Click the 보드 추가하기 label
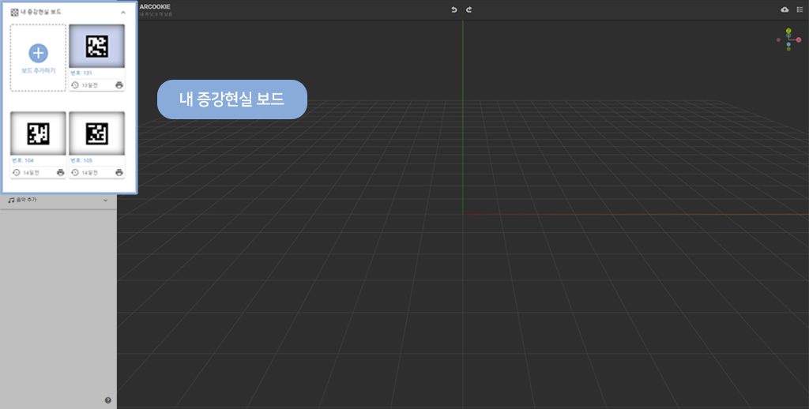Image resolution: width=809 pixels, height=409 pixels. (38, 70)
